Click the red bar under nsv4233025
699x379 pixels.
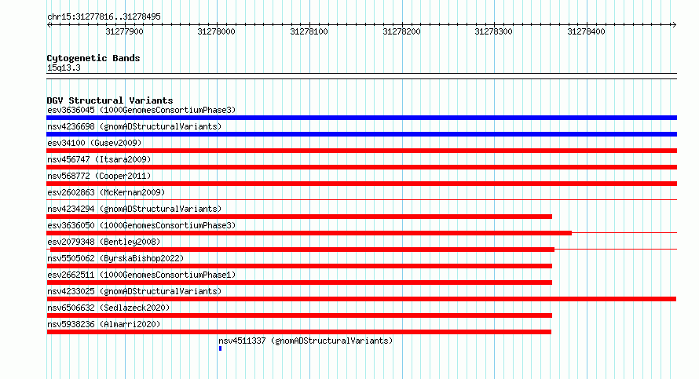pyautogui.click(x=361, y=299)
